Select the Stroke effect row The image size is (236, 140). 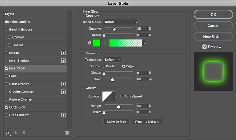[35, 53]
